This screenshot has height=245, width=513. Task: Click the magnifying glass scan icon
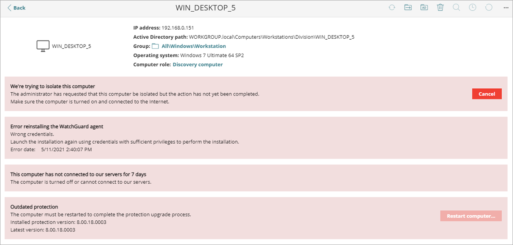[x=456, y=8]
